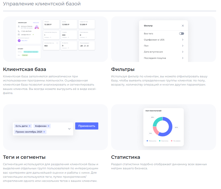Expand the 'Оцифрован в UDS' filter chevron
Viewport: 221px width, 189px height.
coord(183,40)
